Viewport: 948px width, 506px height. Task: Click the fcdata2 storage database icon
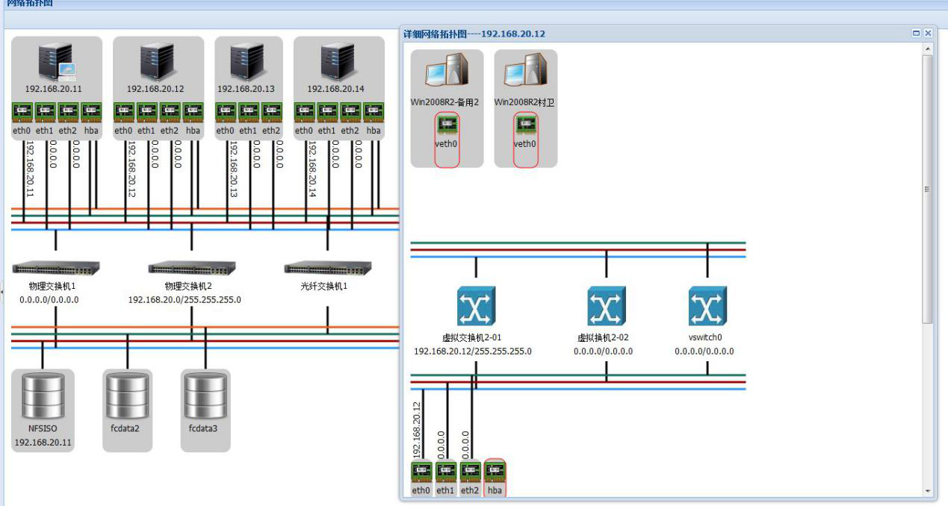click(x=127, y=396)
